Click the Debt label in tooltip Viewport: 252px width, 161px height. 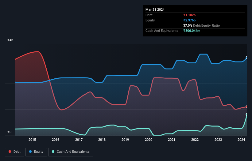[149, 15]
